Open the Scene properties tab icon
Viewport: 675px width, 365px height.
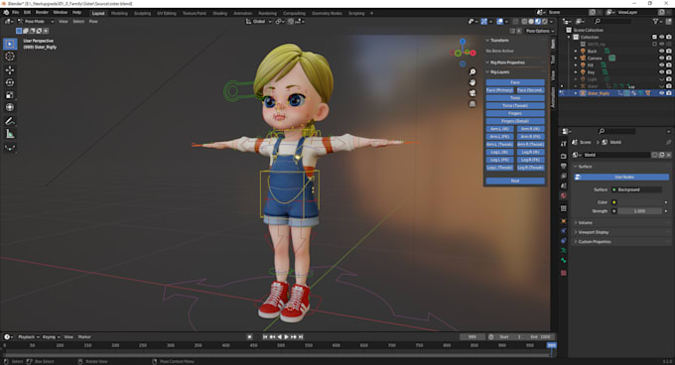click(x=564, y=185)
